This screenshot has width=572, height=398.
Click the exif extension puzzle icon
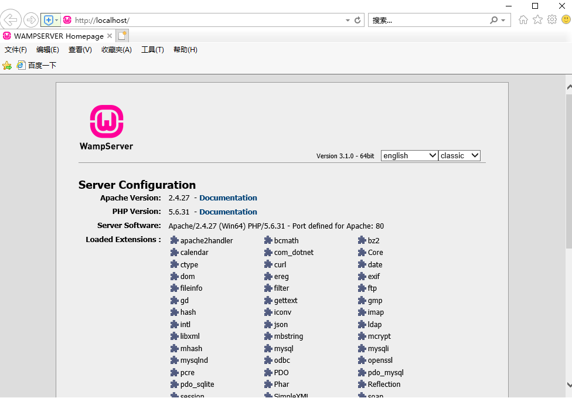[362, 277]
